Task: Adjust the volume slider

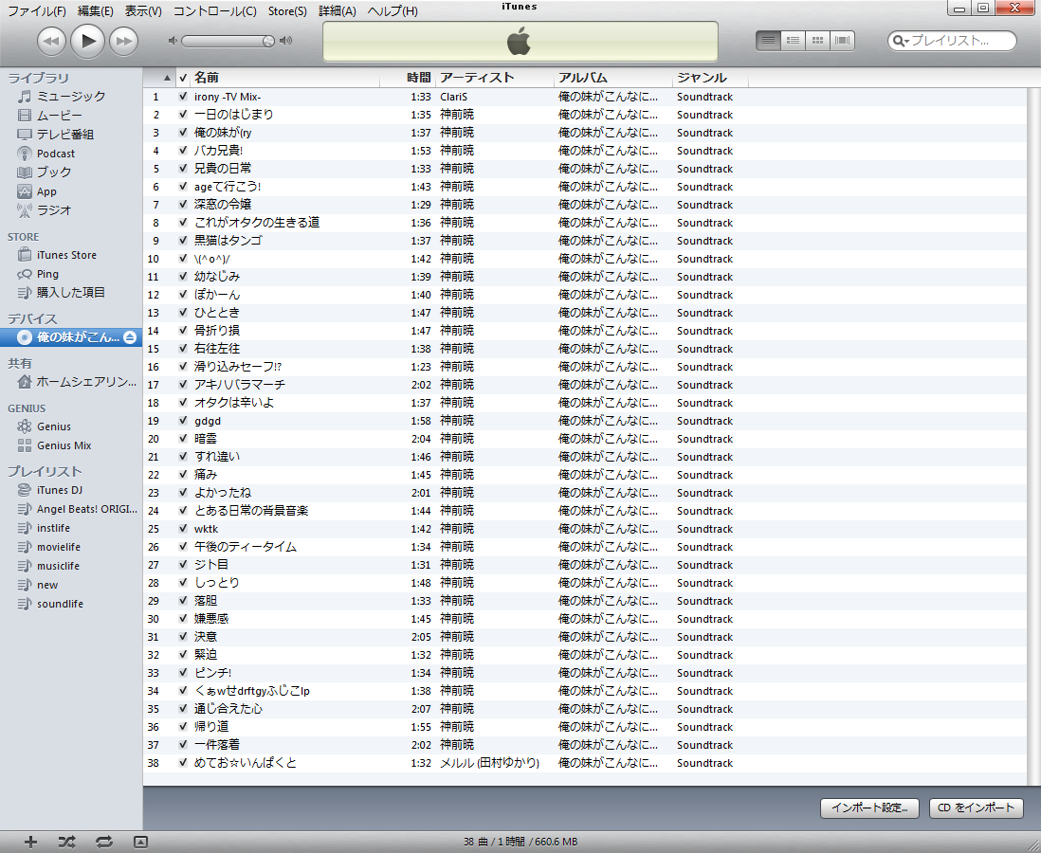Action: coord(228,41)
